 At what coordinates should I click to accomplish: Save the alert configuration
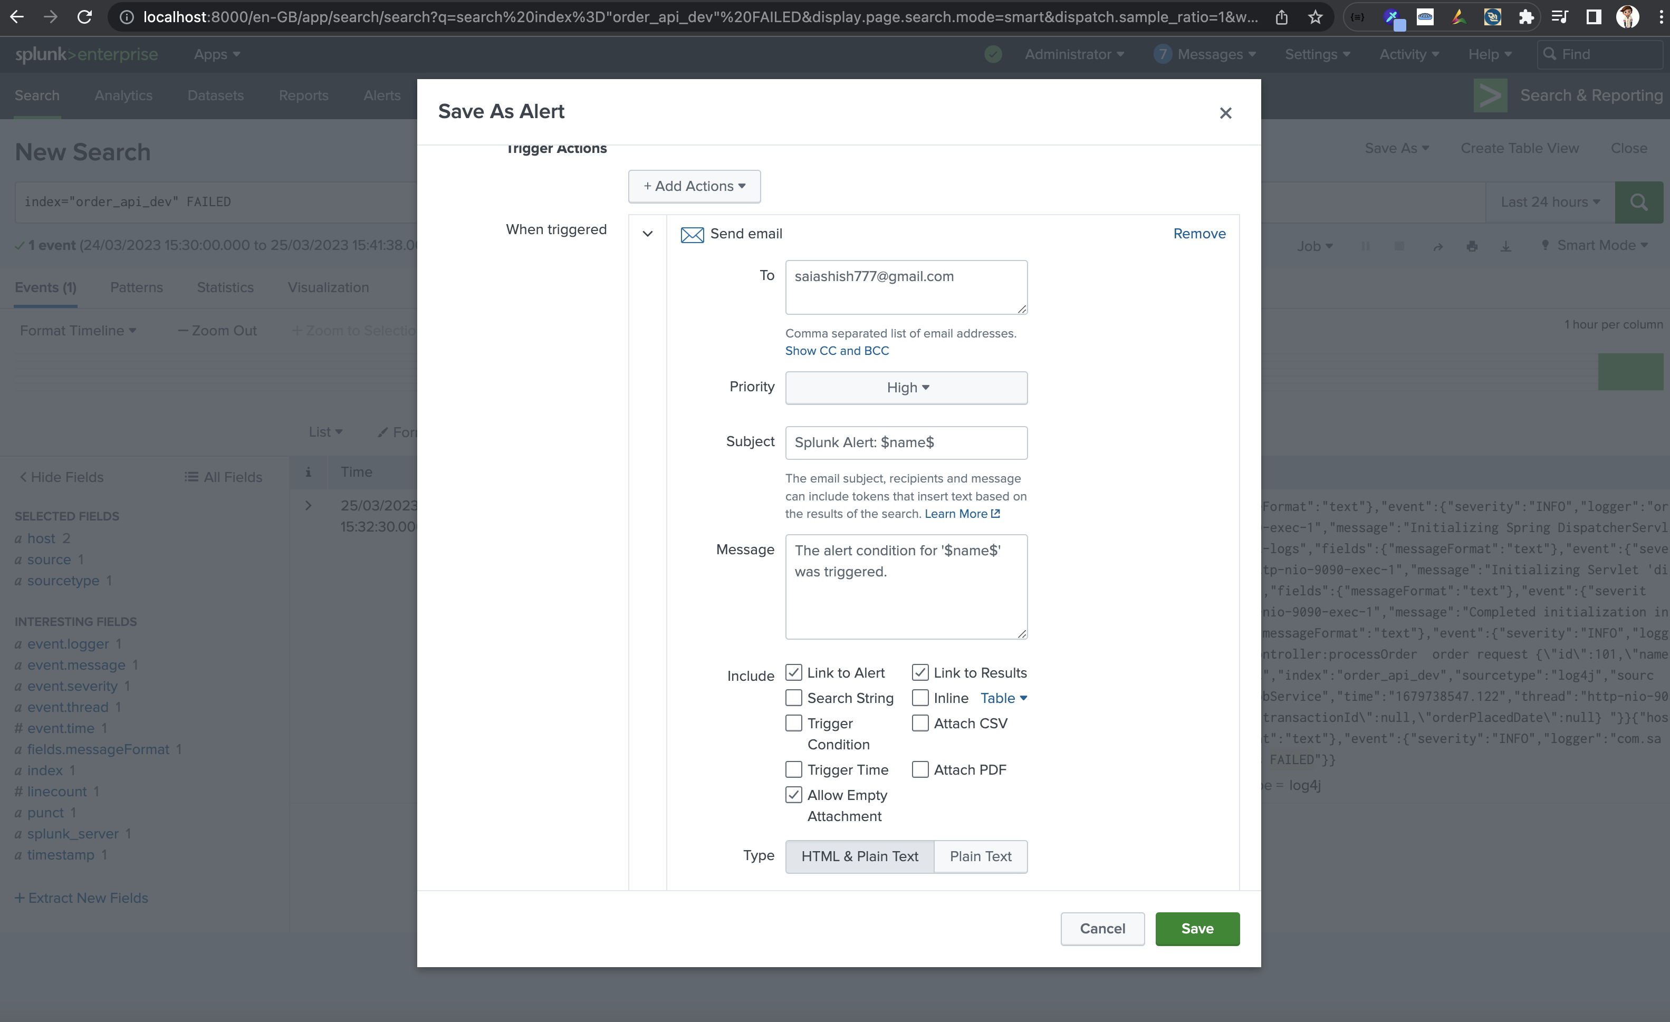point(1197,929)
